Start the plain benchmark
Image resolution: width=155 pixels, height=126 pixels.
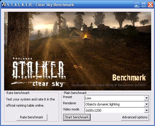coord(77,117)
